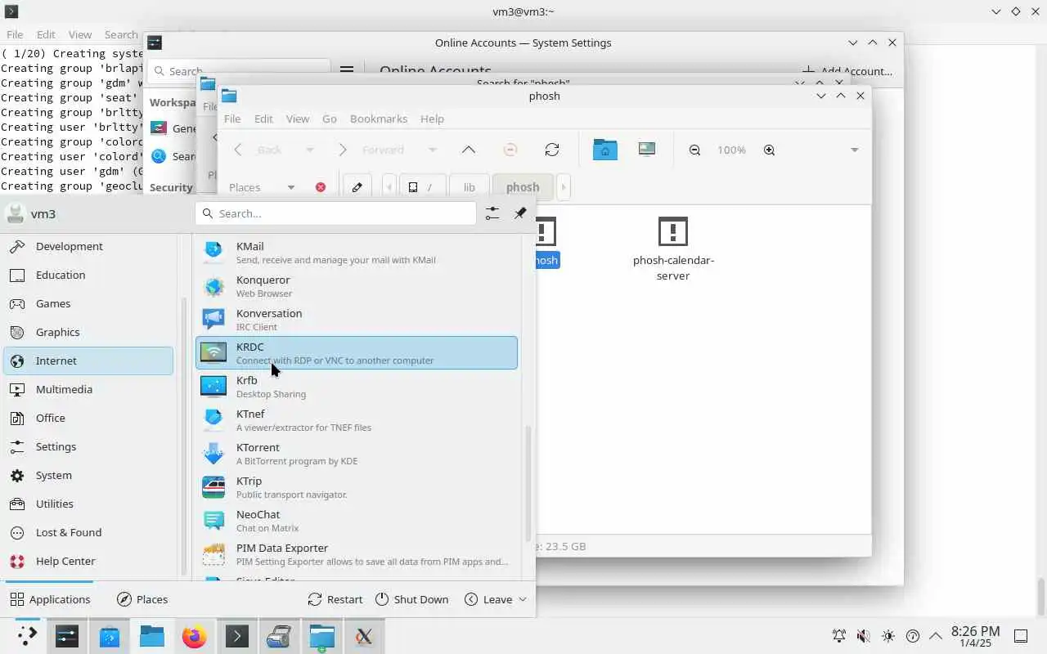Open File menu in phosh window
Screen dimensions: 1047x654
point(232,119)
